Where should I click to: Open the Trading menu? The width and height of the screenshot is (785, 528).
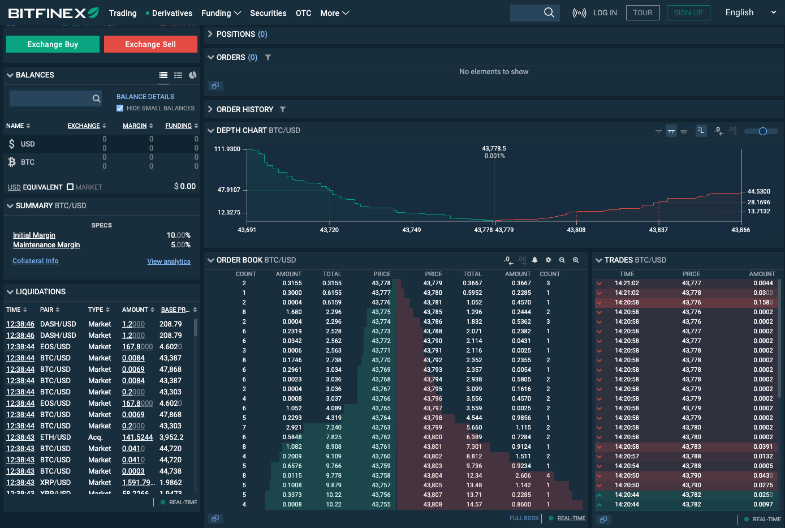pyautogui.click(x=123, y=13)
